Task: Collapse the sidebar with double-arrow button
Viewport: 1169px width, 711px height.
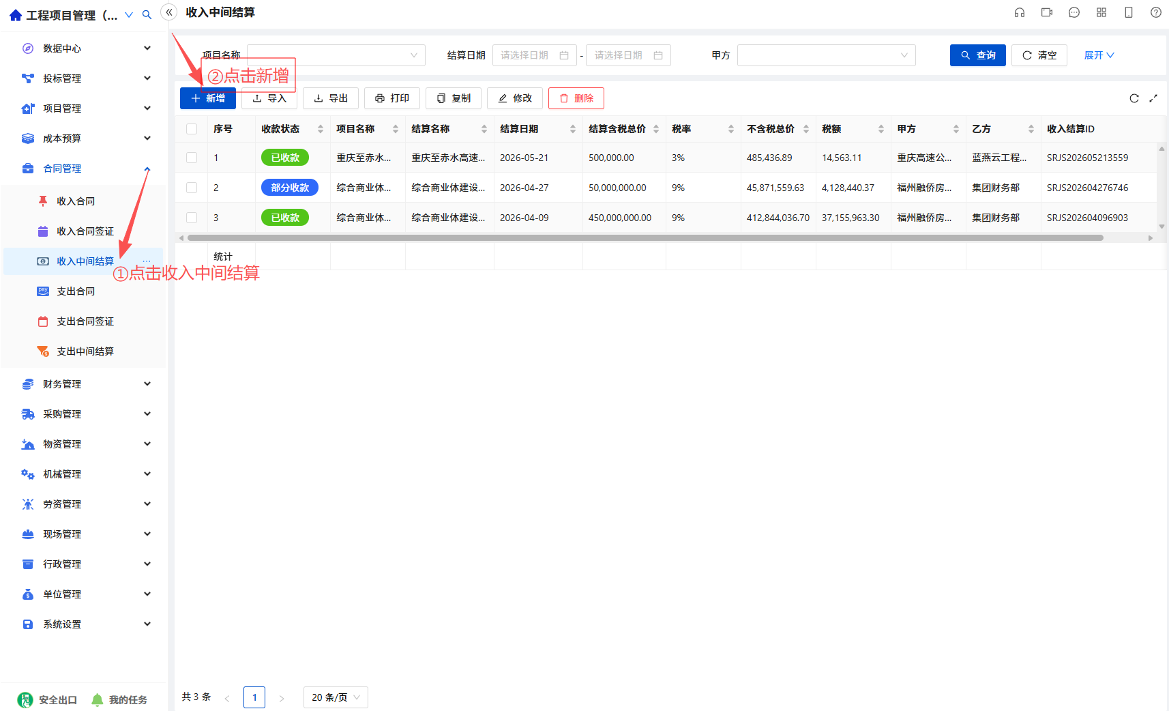Action: point(169,12)
